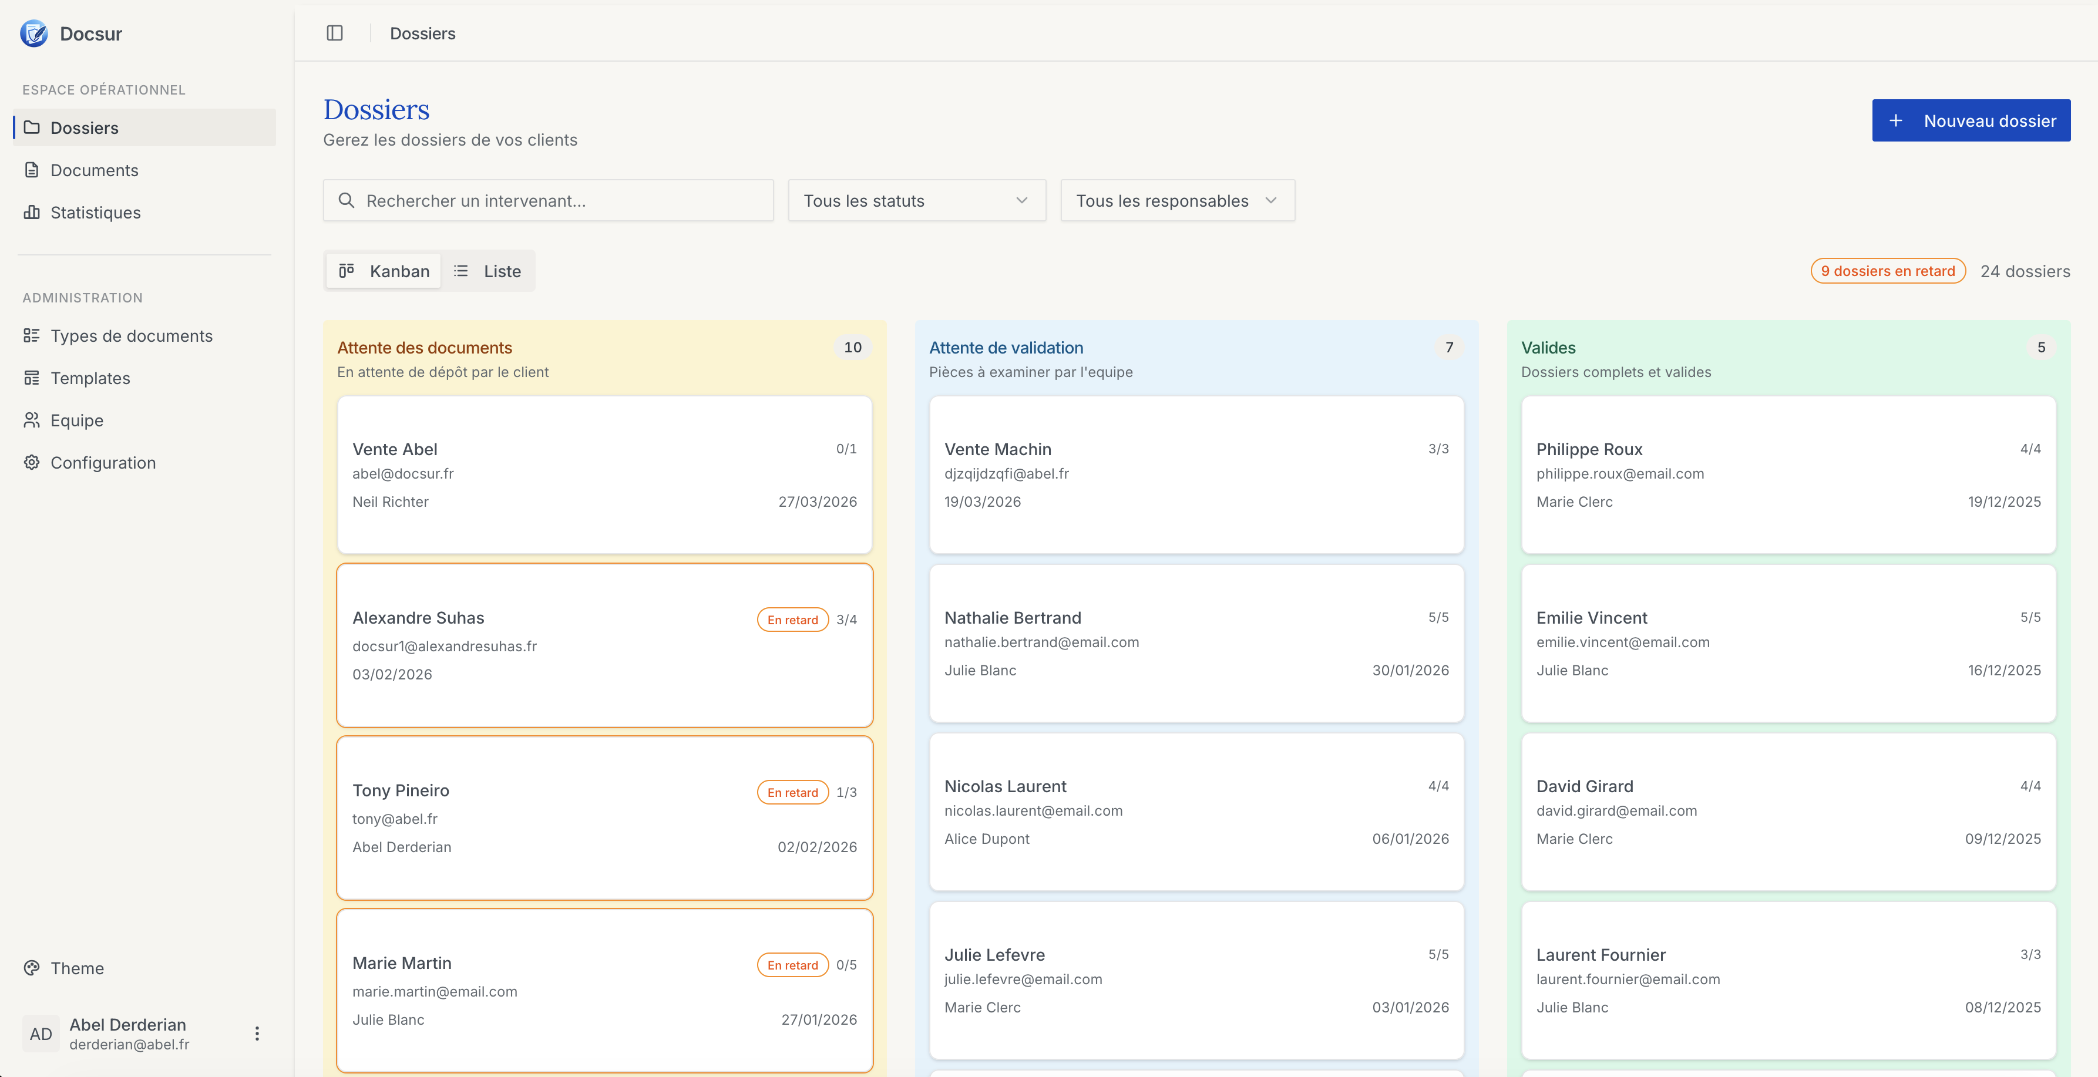Open the Vente Machin dossier card
Image resolution: width=2098 pixels, height=1077 pixels.
1196,474
